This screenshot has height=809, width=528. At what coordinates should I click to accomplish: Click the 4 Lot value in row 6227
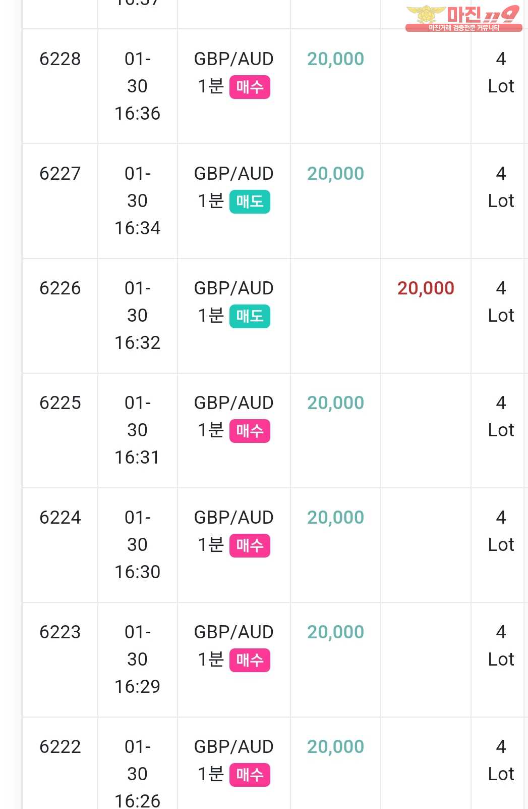click(x=501, y=187)
